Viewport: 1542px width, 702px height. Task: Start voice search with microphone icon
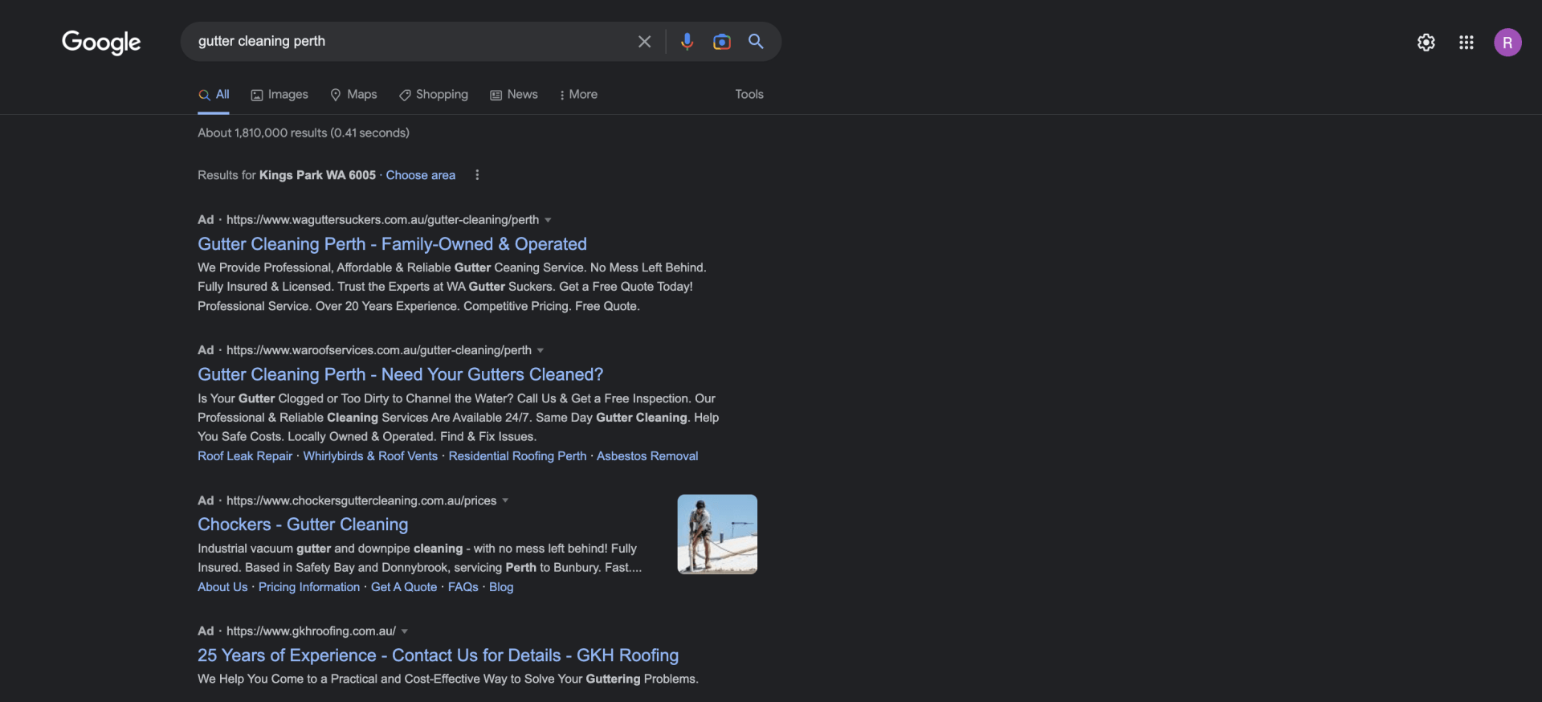687,42
